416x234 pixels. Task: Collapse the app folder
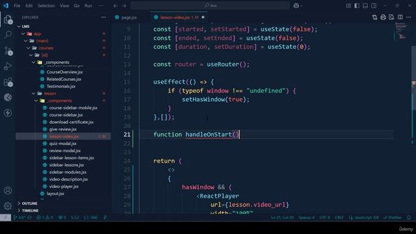click(x=37, y=34)
